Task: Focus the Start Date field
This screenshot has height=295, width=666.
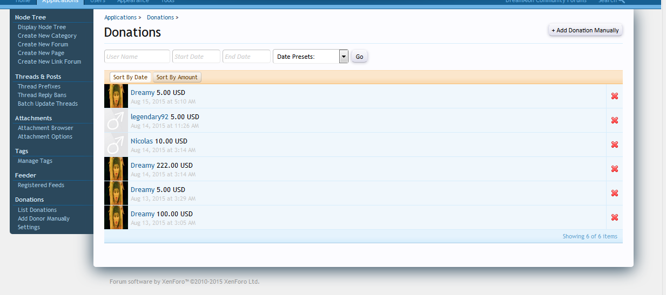Action: coord(196,57)
